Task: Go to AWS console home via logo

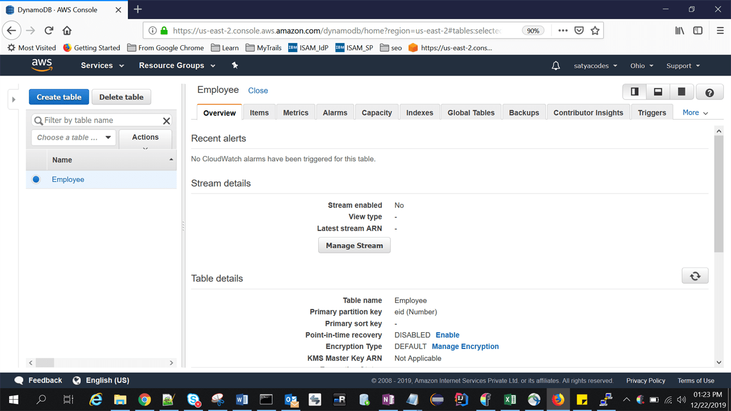Action: coord(42,65)
